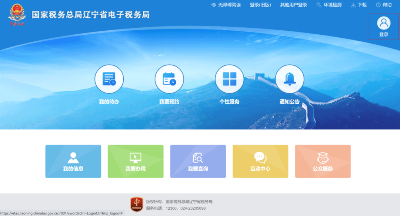The width and height of the screenshot is (400, 216).
Task: Open the 我的信息 blue tile
Action: pyautogui.click(x=73, y=161)
